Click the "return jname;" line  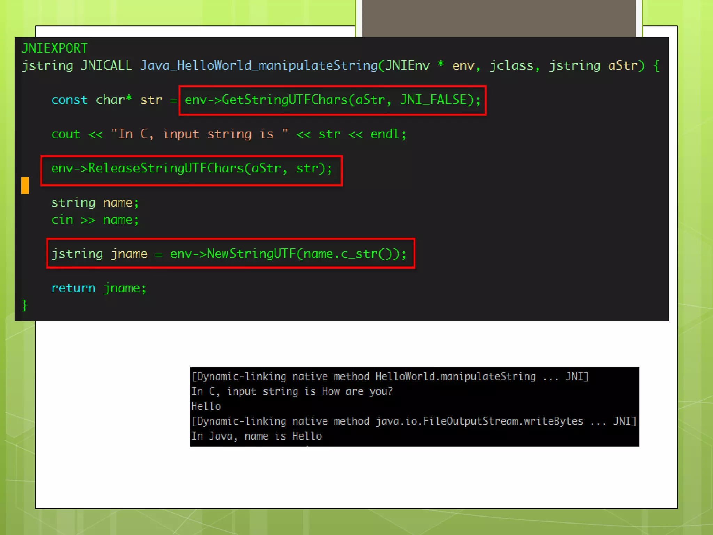99,288
